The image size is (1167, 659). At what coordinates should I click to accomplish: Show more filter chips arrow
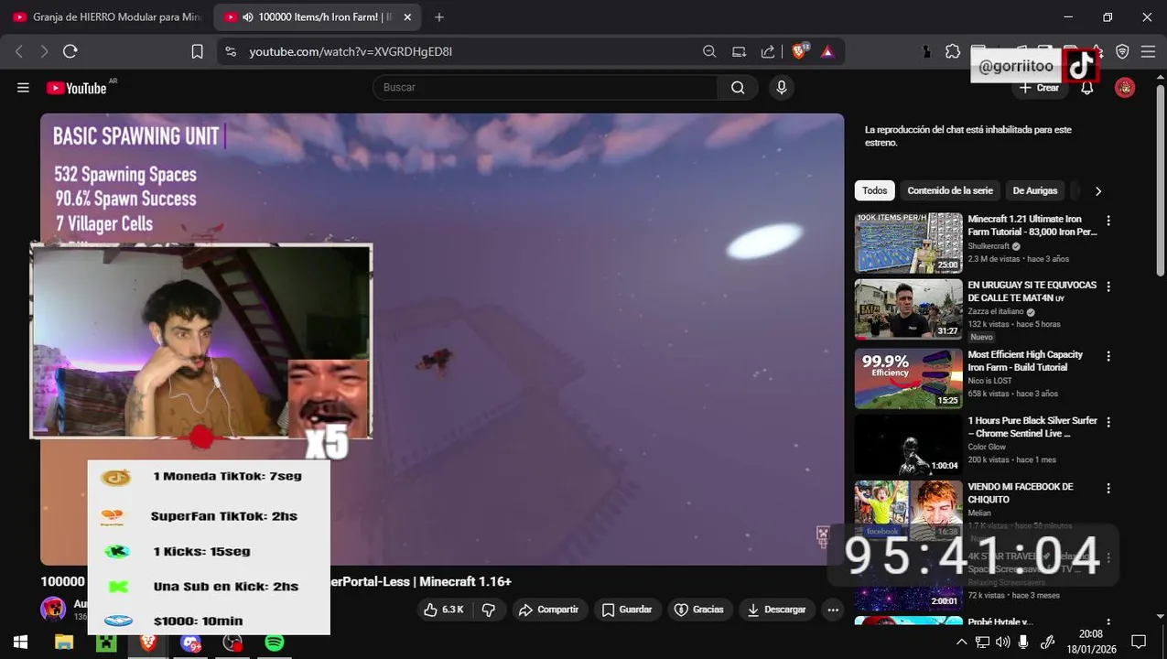point(1098,190)
